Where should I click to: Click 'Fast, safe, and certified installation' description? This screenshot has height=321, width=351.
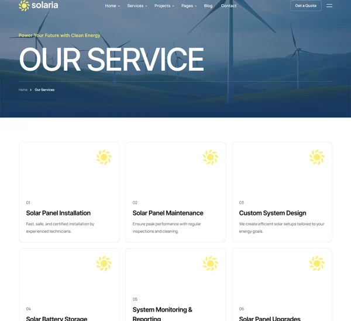60,228
